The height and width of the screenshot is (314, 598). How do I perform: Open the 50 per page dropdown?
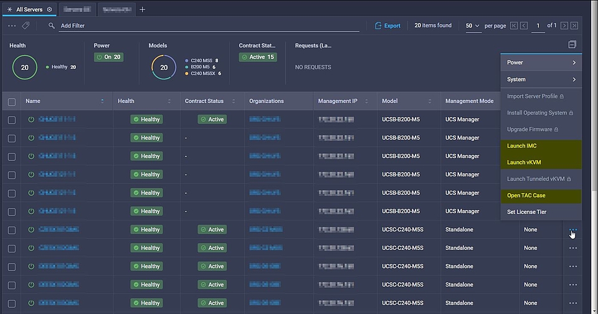(473, 26)
